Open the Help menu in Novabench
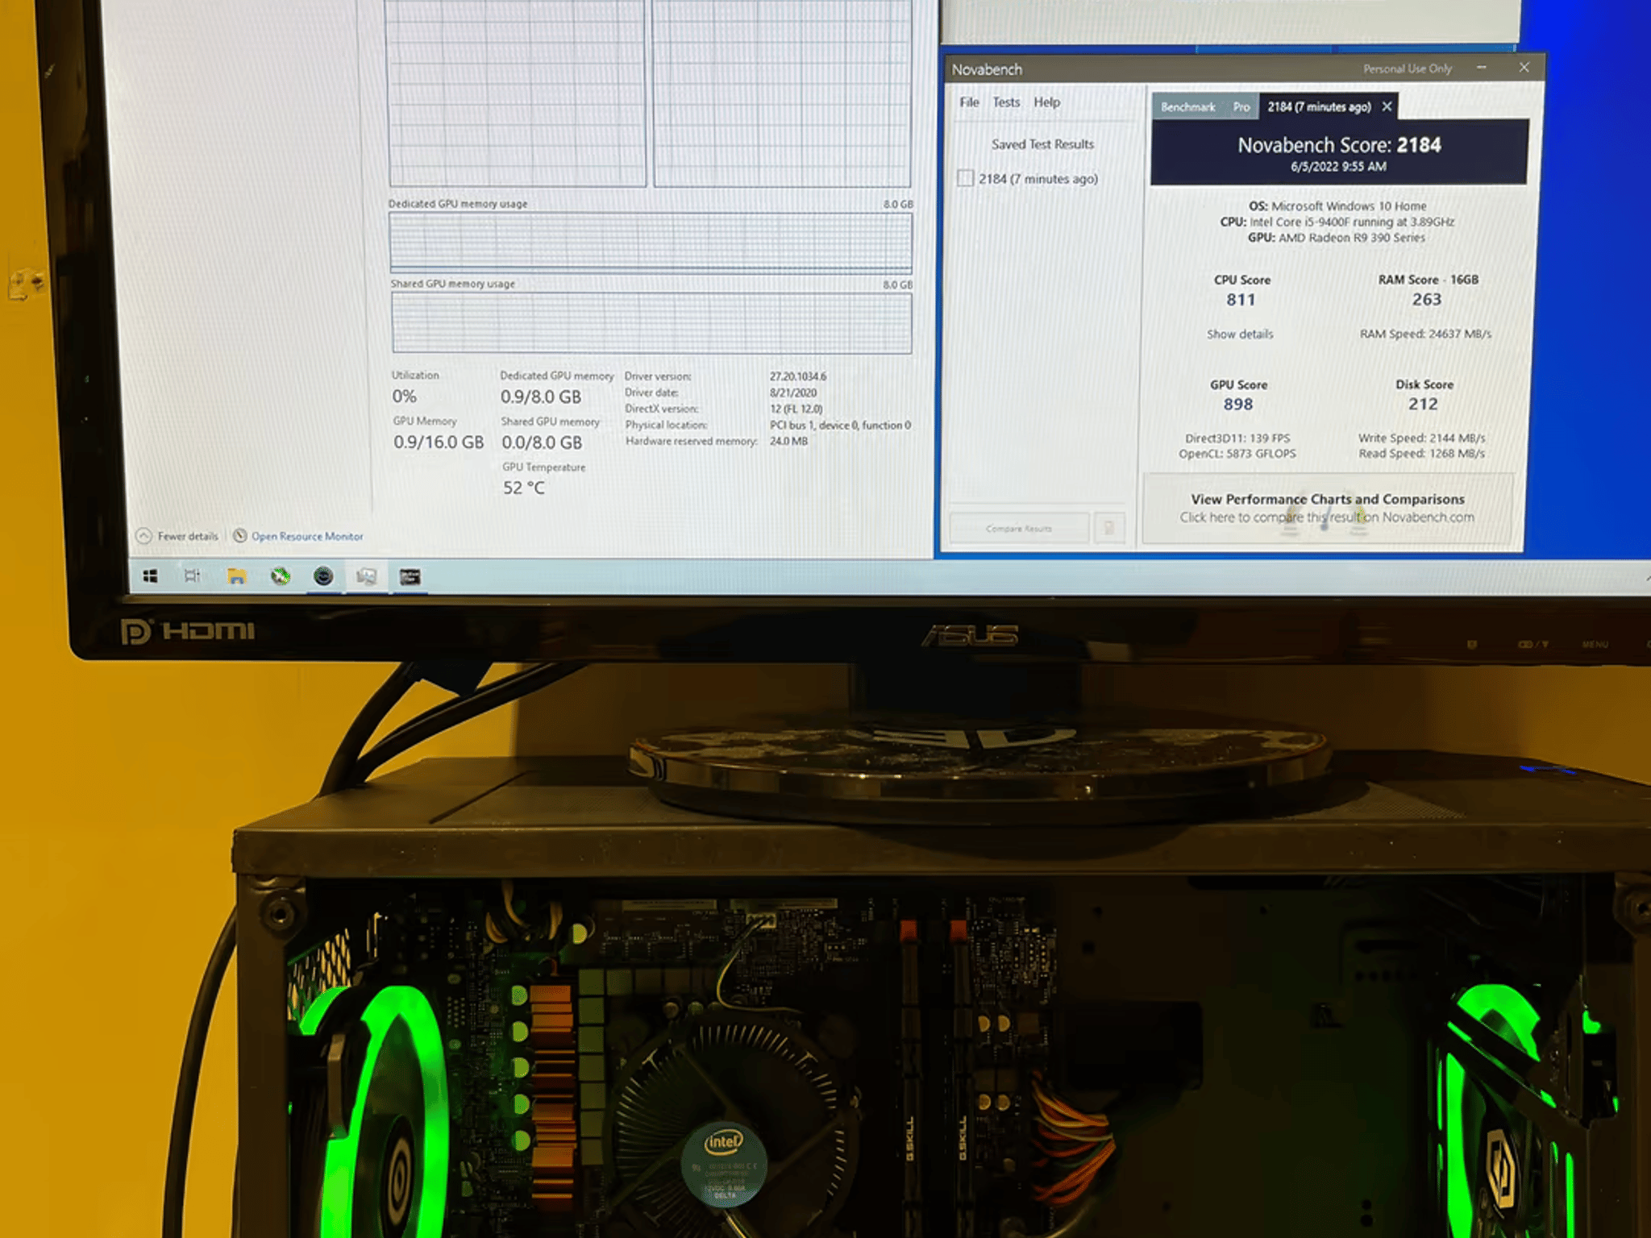Viewport: 1651px width, 1238px height. pyautogui.click(x=1046, y=102)
